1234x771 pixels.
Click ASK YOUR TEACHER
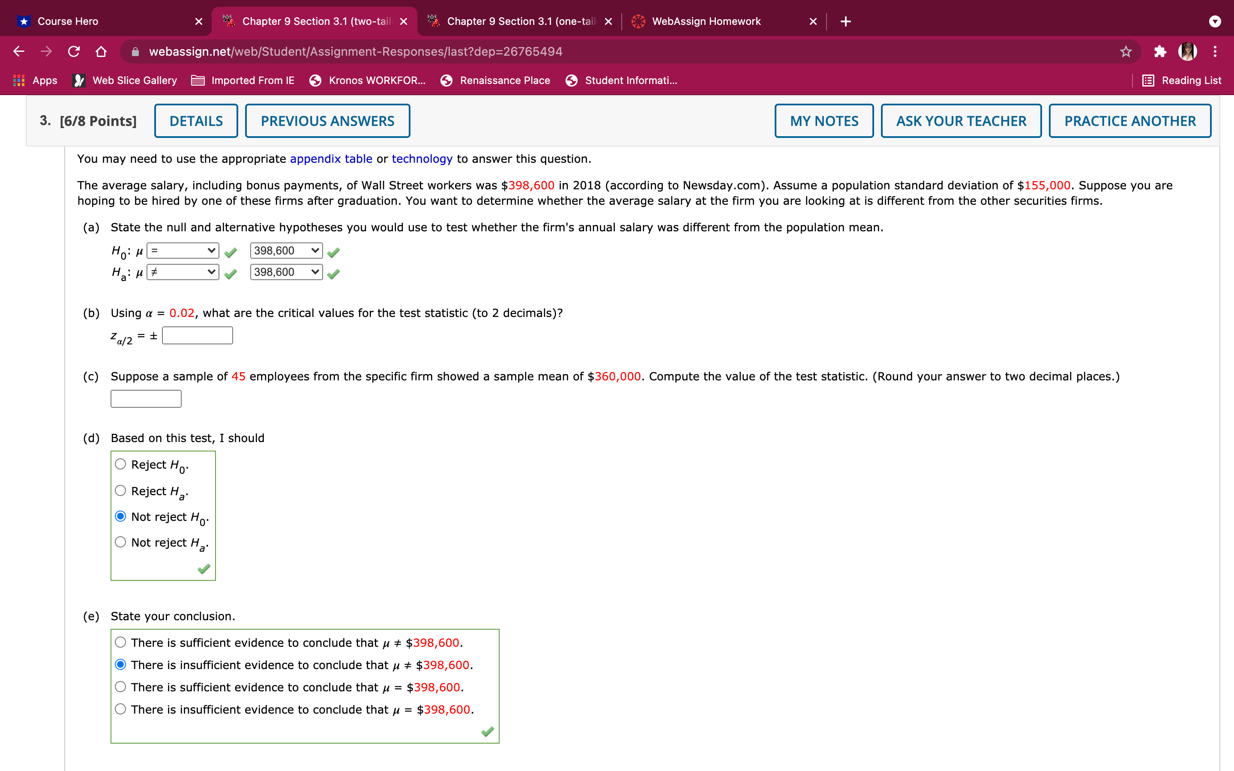click(x=961, y=120)
